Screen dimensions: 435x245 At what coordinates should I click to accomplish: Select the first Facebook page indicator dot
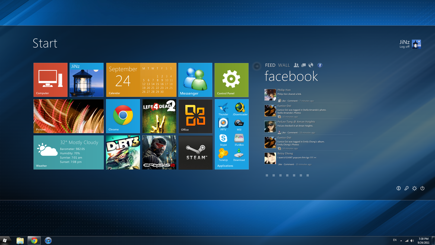coord(267,175)
